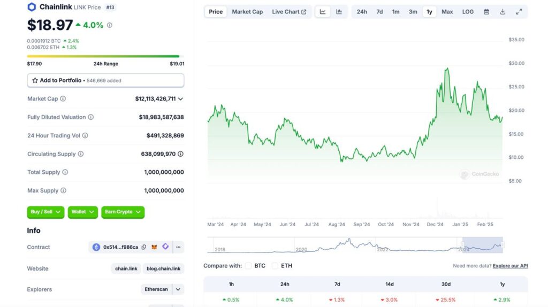Screen dimensions: 548x307
Task: Click the Ethereum icon in contract field
Action: tap(96, 247)
